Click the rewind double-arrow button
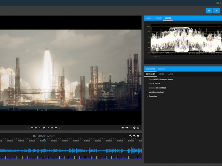This screenshot has height=166, width=222. [32, 128]
